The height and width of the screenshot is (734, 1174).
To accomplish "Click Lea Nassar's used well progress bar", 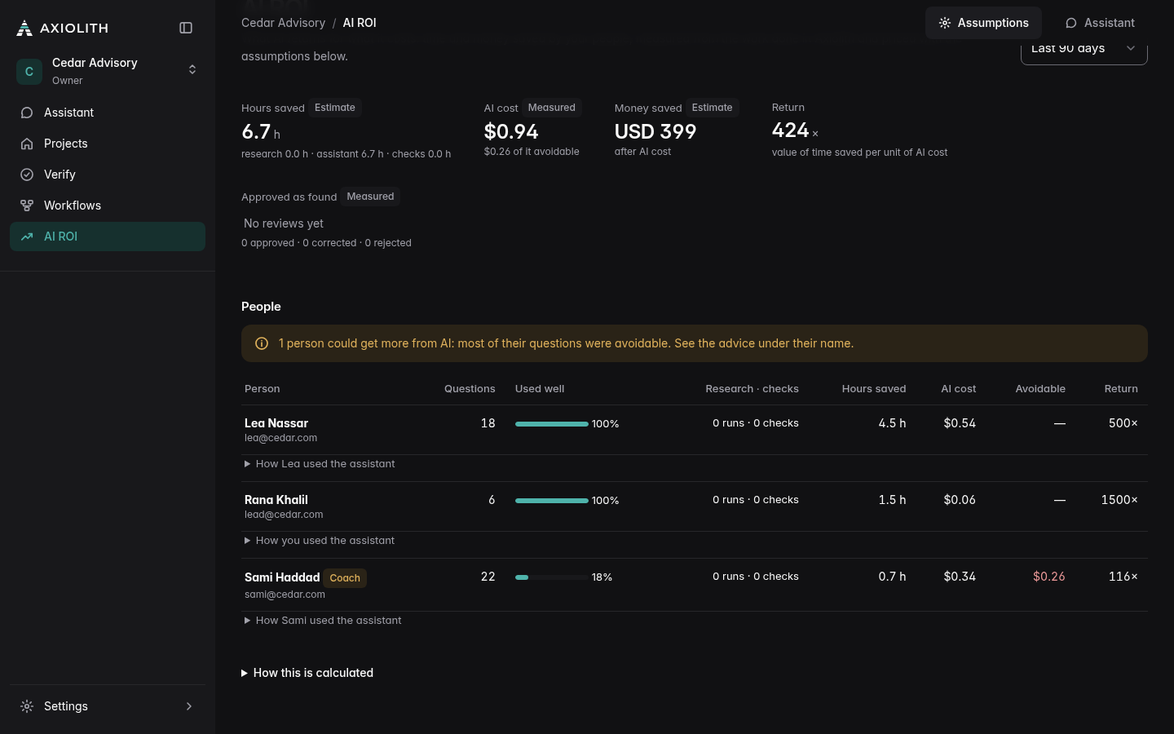I will tap(552, 424).
